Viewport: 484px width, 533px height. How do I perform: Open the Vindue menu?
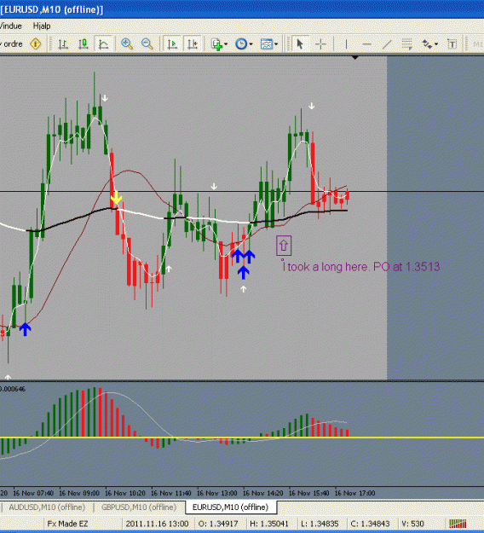point(10,26)
